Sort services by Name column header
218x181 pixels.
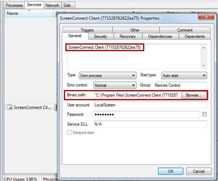[x=29, y=13]
